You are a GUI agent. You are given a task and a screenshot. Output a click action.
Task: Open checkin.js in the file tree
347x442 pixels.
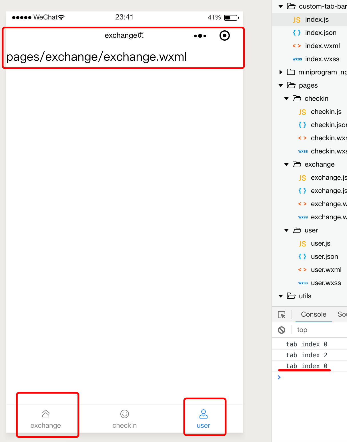tap(326, 112)
